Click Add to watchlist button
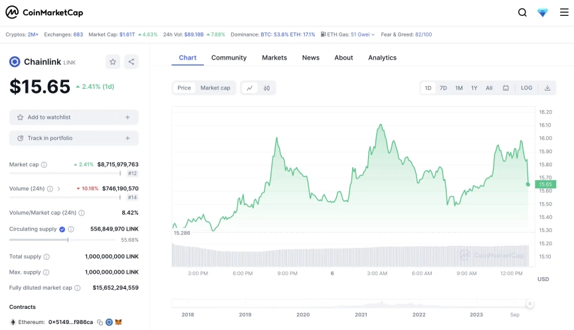The width and height of the screenshot is (574, 330). 74,117
